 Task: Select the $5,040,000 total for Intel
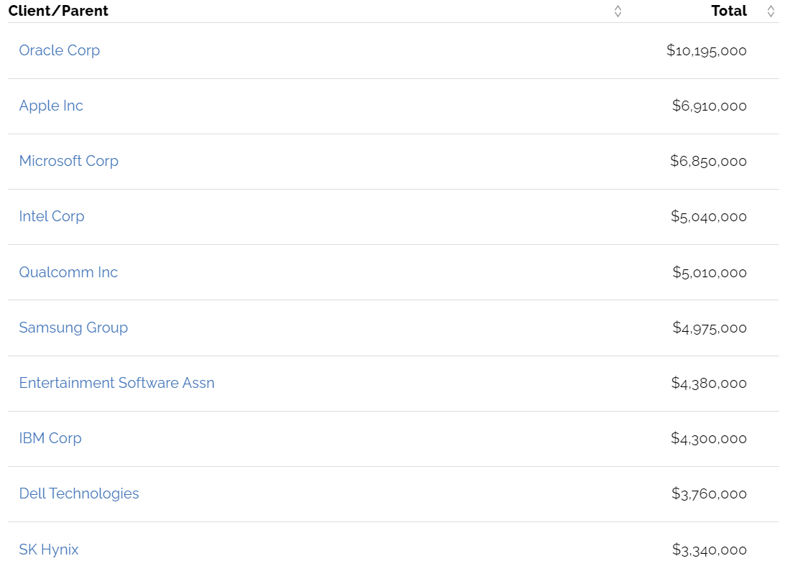(x=709, y=216)
